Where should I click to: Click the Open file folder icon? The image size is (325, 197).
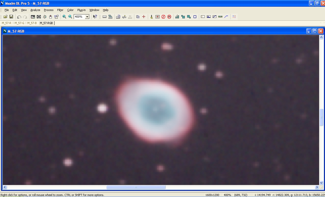coord(5,17)
